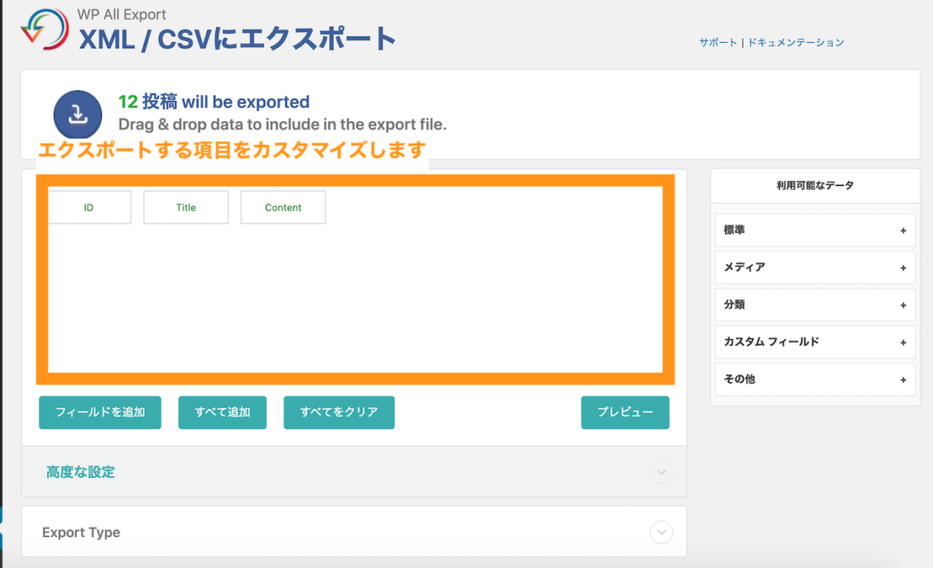Click the フィールドを追加 button
Viewport: 933px width, 568px height.
tap(99, 412)
